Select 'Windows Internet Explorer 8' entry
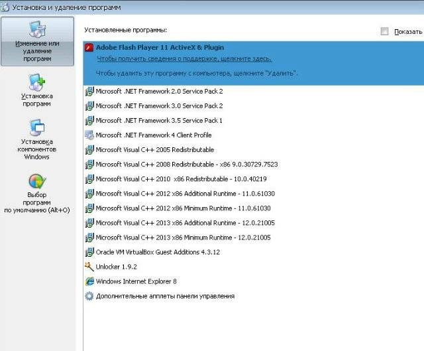The image size is (424, 351). [x=136, y=281]
